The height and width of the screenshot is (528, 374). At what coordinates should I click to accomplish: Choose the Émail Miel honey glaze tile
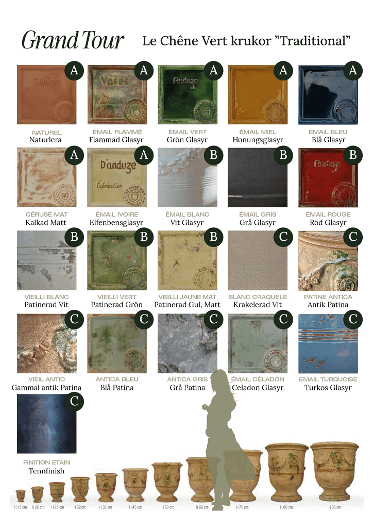coord(258,95)
